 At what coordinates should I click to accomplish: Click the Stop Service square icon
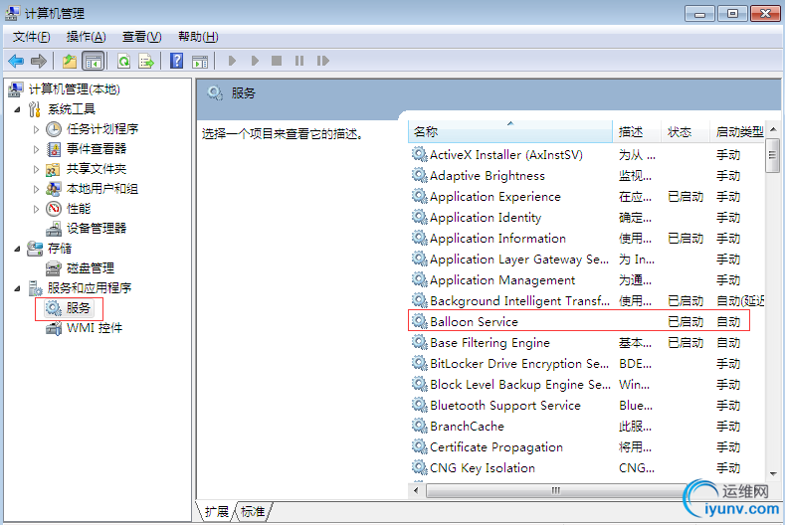(x=277, y=61)
